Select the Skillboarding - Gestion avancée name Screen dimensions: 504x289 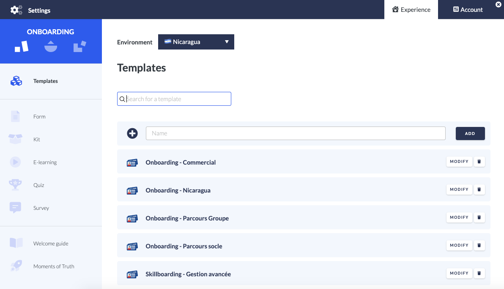tap(188, 274)
